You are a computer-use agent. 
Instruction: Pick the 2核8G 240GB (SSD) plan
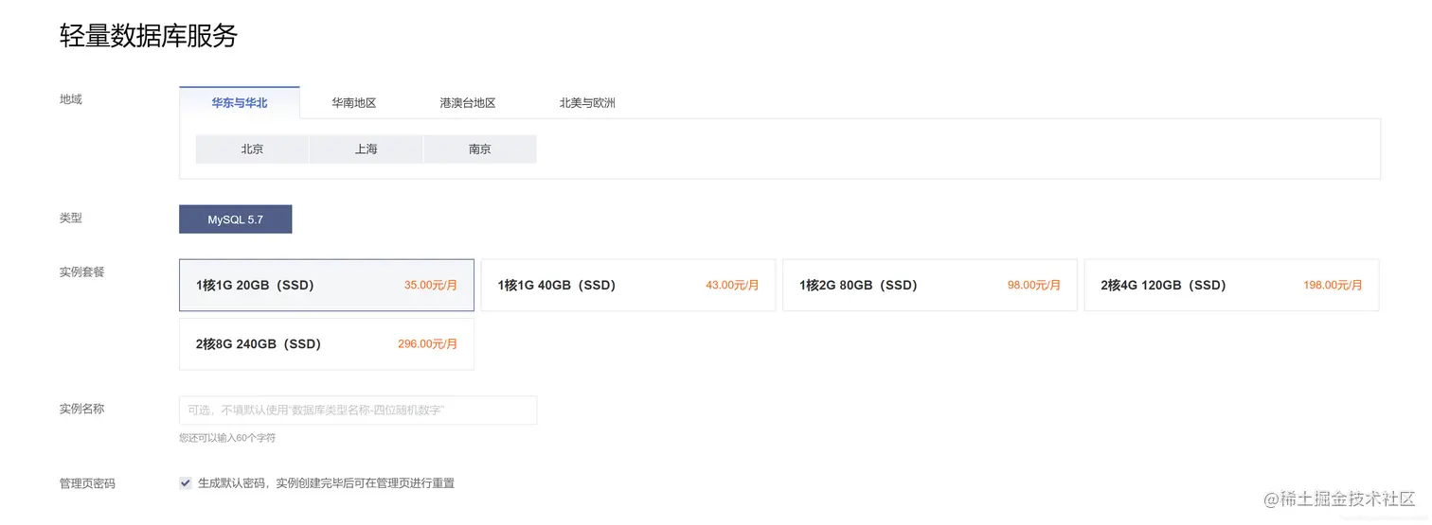click(x=327, y=344)
